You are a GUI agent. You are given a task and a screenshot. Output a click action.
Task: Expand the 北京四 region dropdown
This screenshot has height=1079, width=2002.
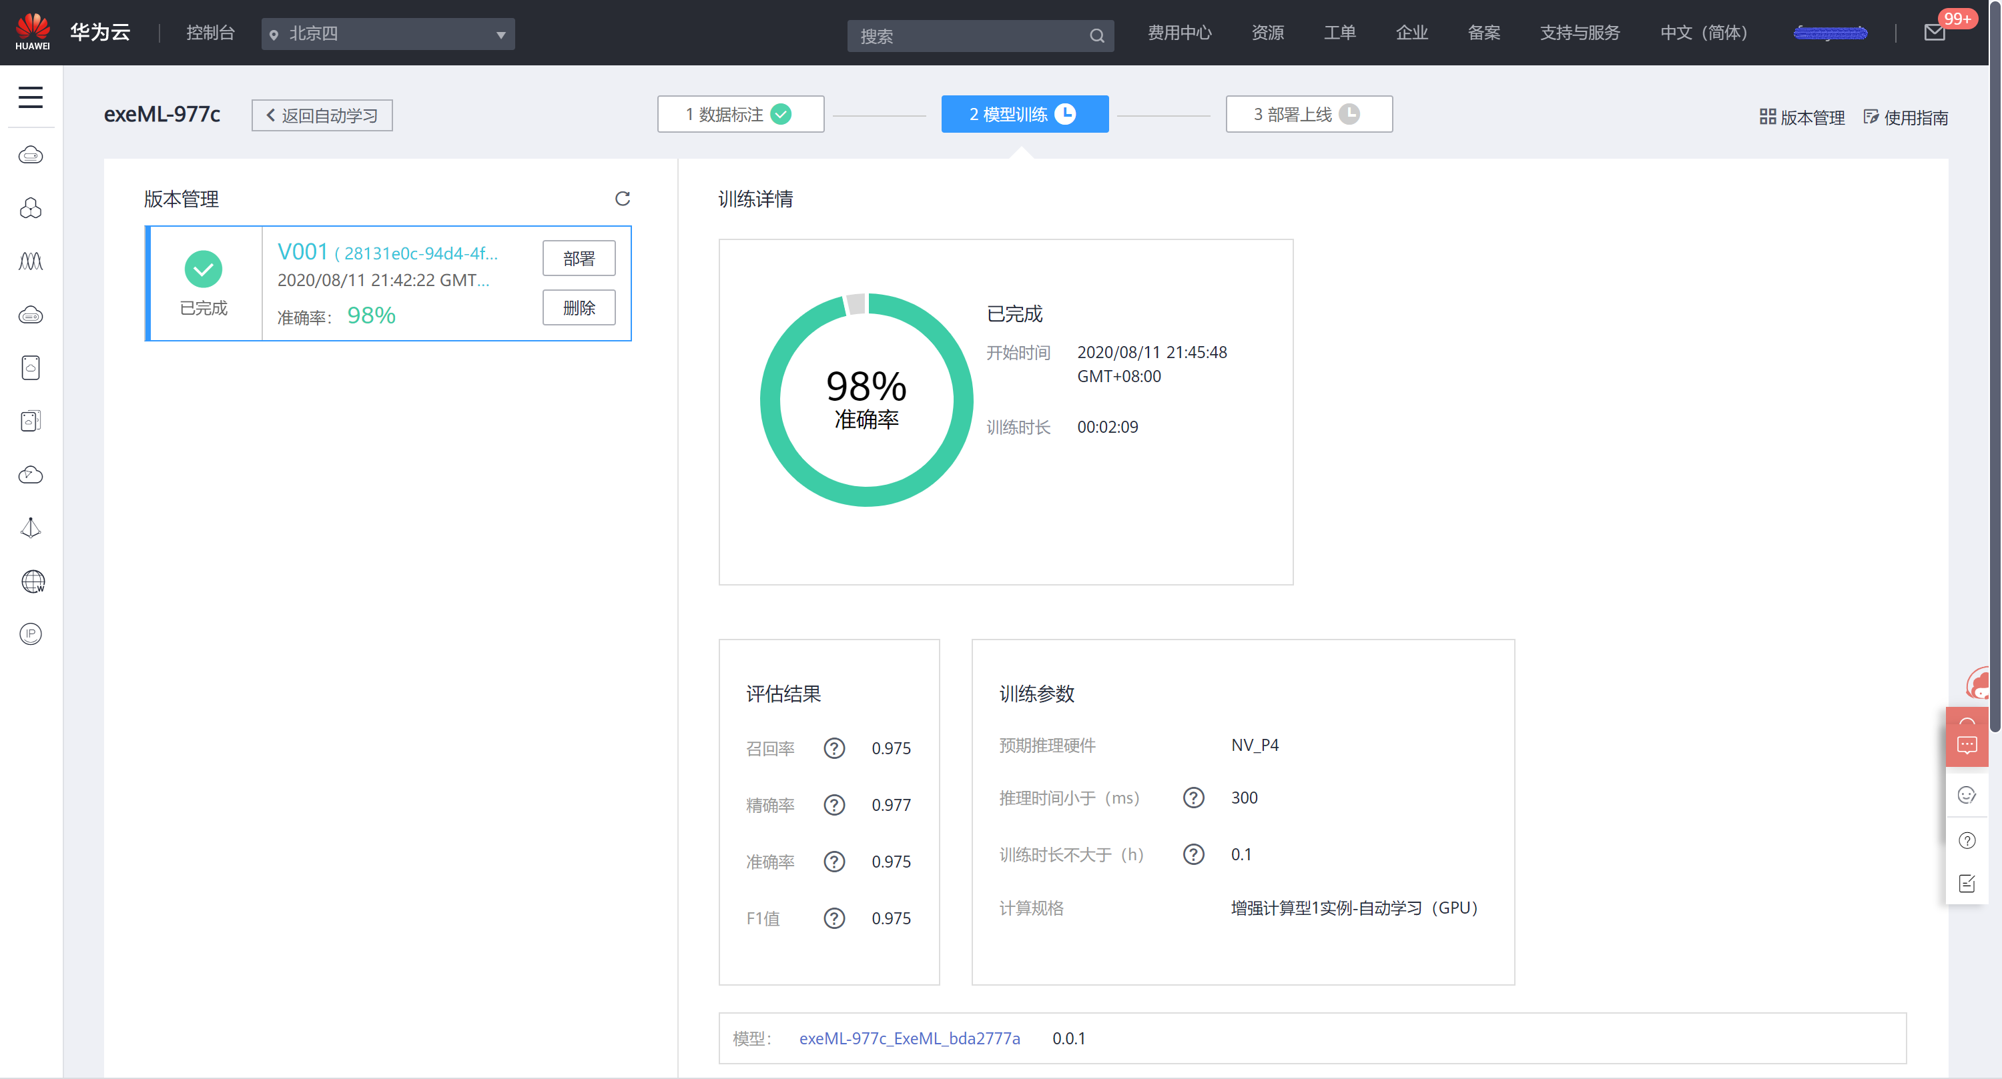pyautogui.click(x=387, y=34)
